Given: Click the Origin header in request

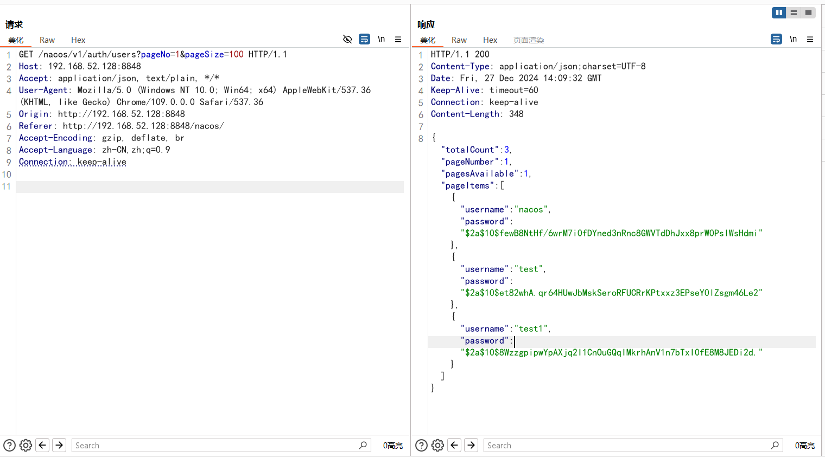Looking at the screenshot, I should (x=102, y=114).
